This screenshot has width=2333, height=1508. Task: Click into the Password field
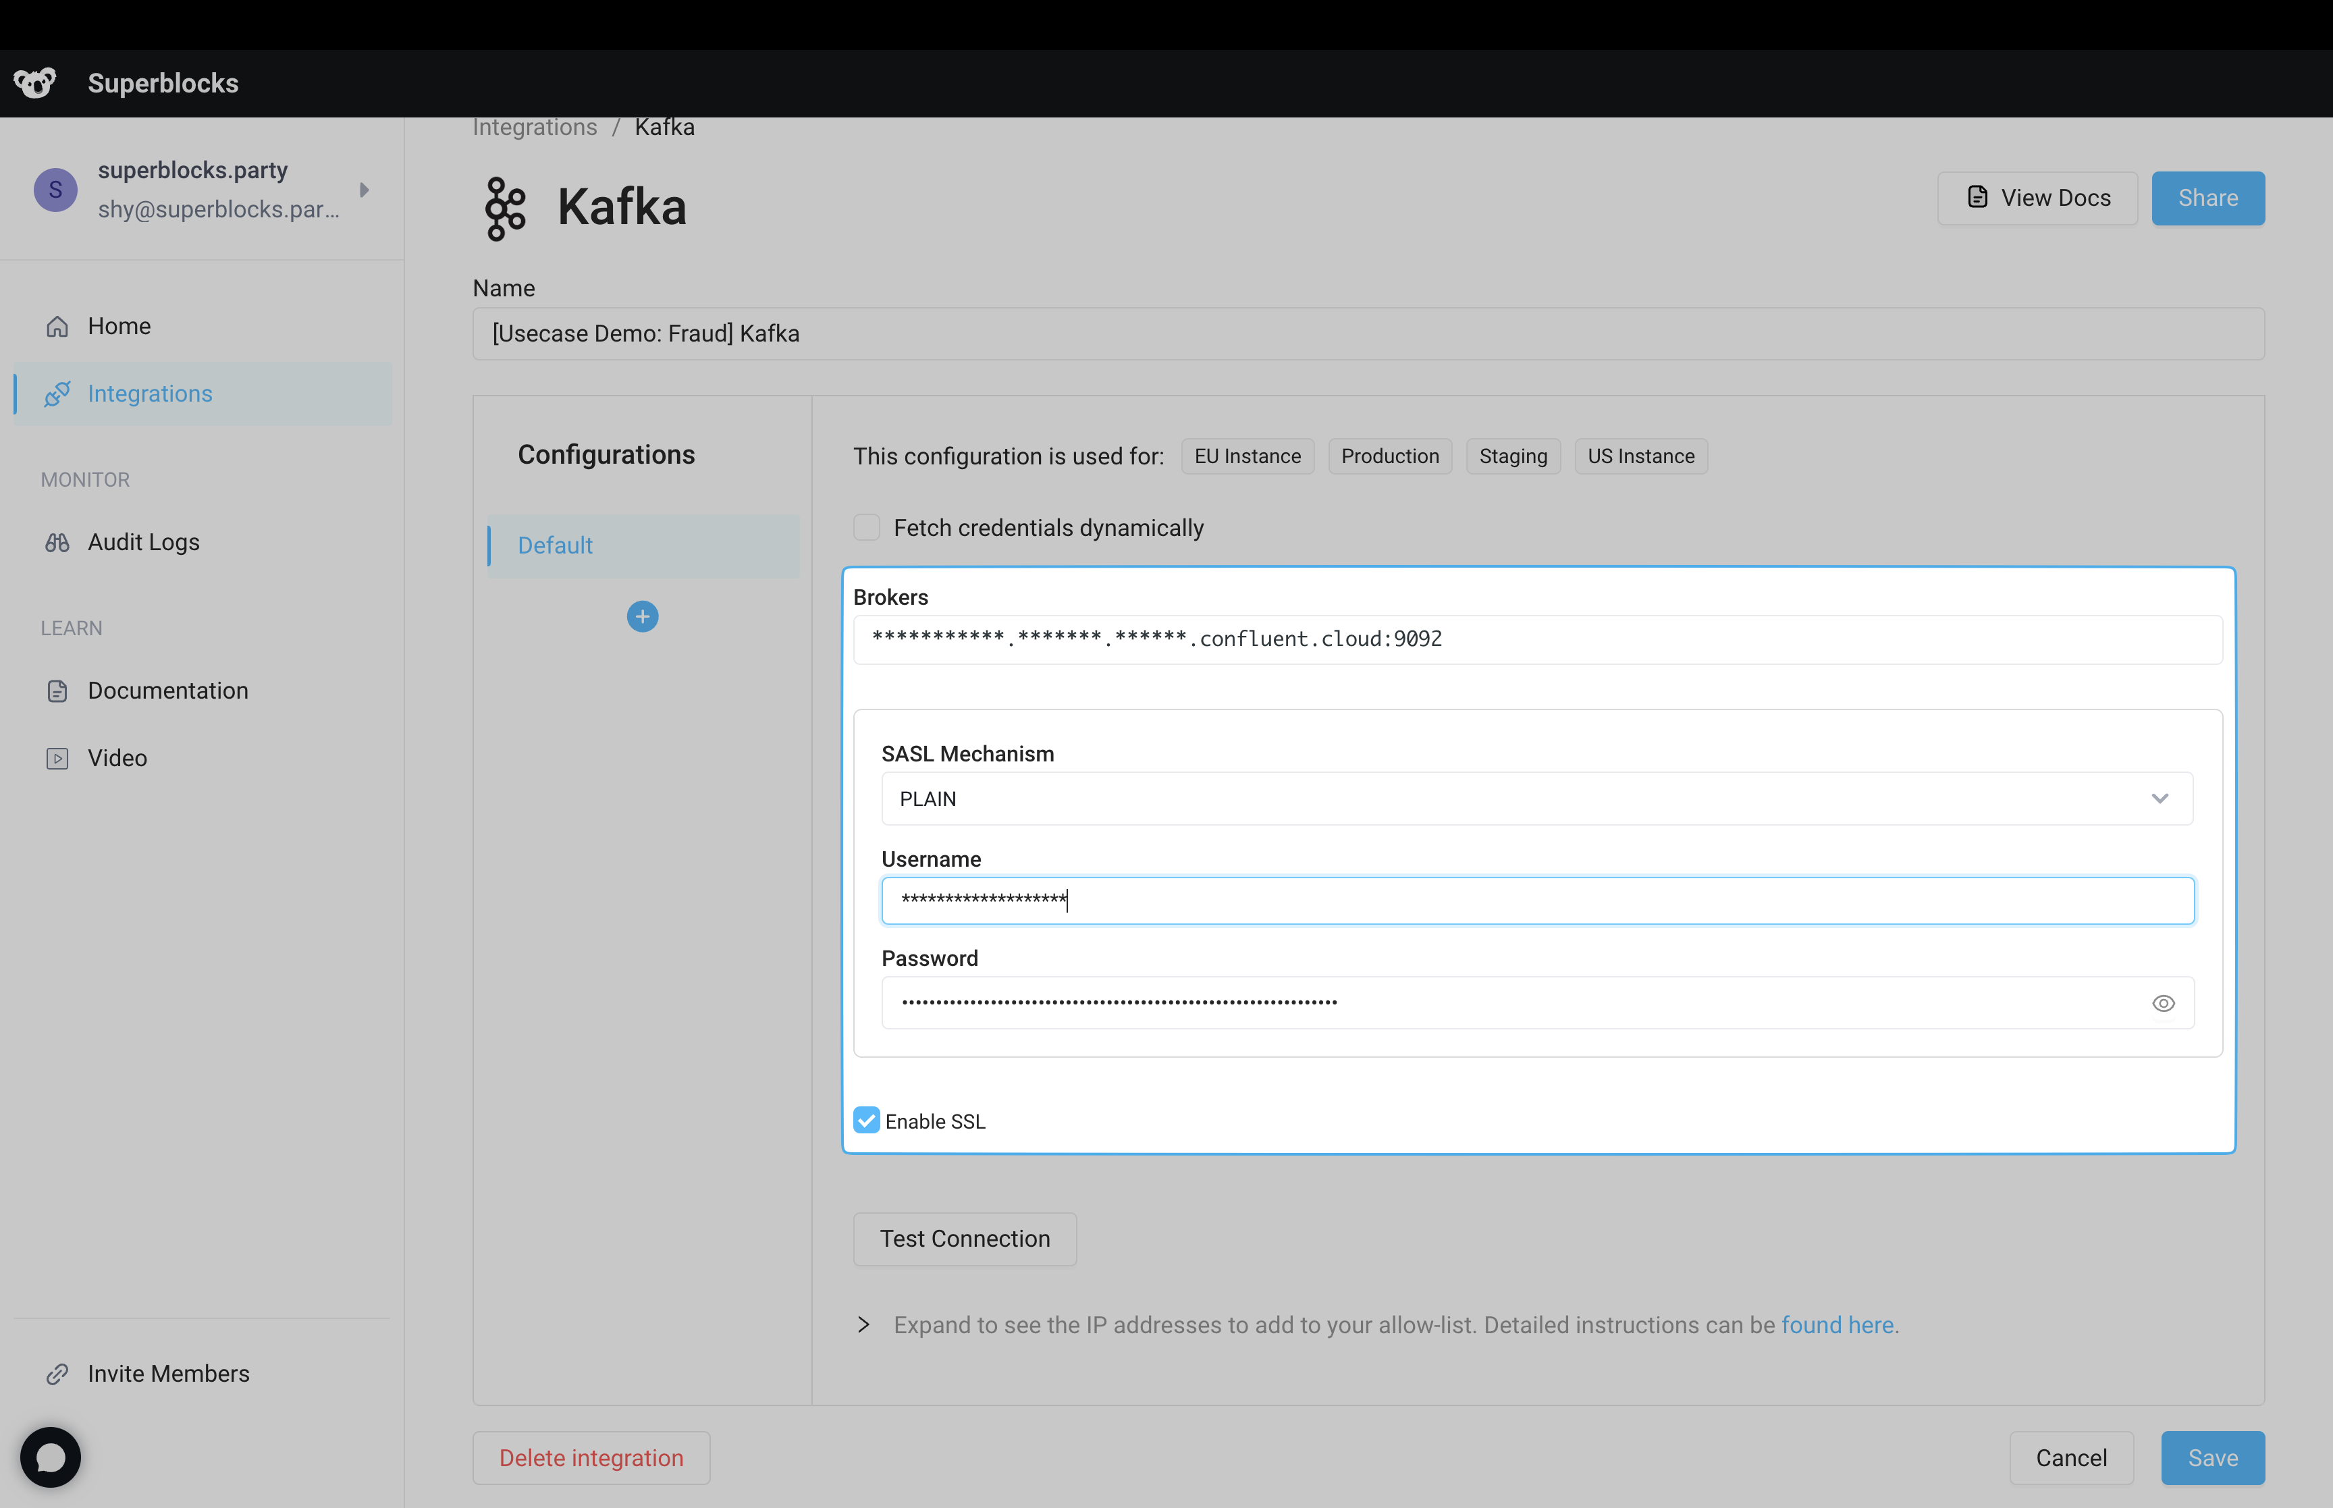point(1538,1002)
